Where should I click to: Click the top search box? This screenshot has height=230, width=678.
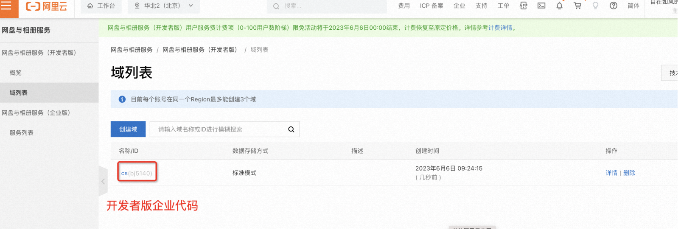click(x=327, y=6)
